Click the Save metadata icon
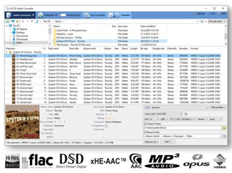This screenshot has width=232, height=173. [x=86, y=15]
